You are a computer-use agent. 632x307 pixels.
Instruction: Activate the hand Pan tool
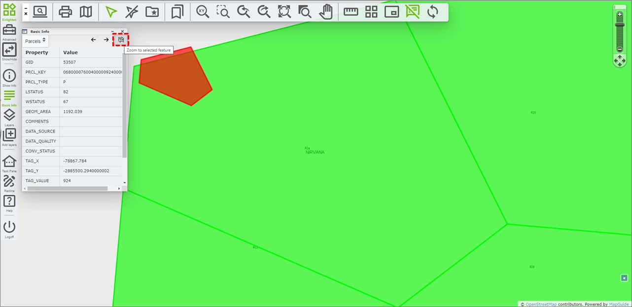click(x=325, y=12)
